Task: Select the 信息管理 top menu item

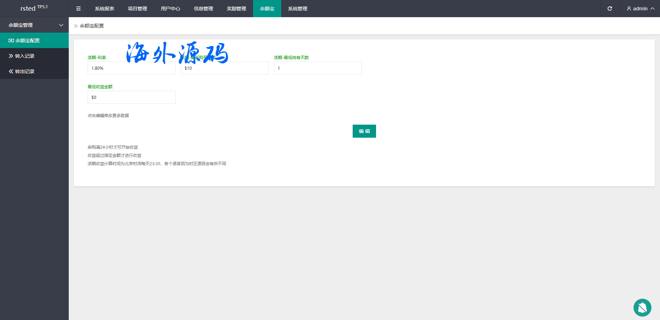Action: point(203,9)
